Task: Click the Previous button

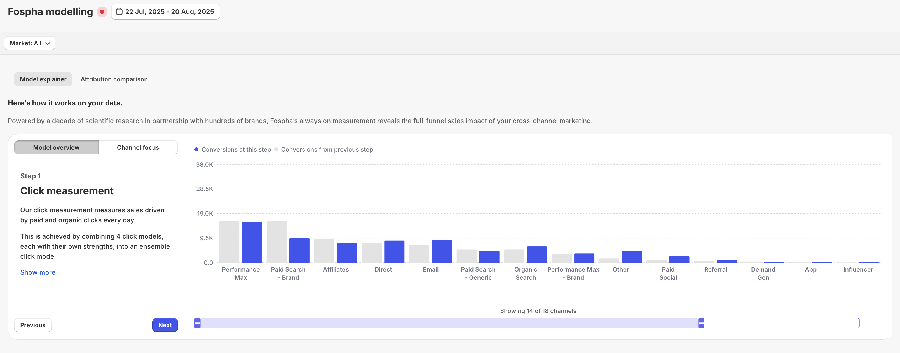Action: coord(32,325)
